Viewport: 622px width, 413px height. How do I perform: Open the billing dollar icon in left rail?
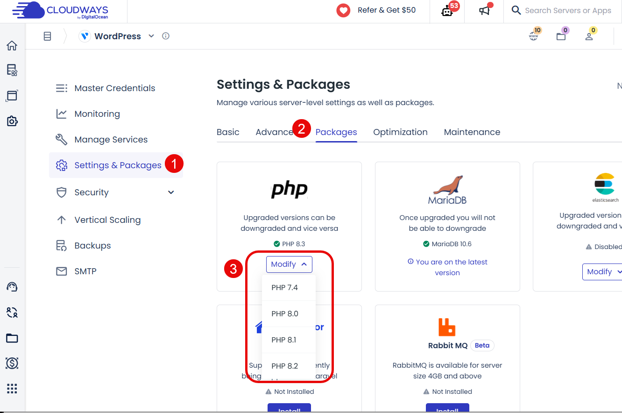[12, 363]
